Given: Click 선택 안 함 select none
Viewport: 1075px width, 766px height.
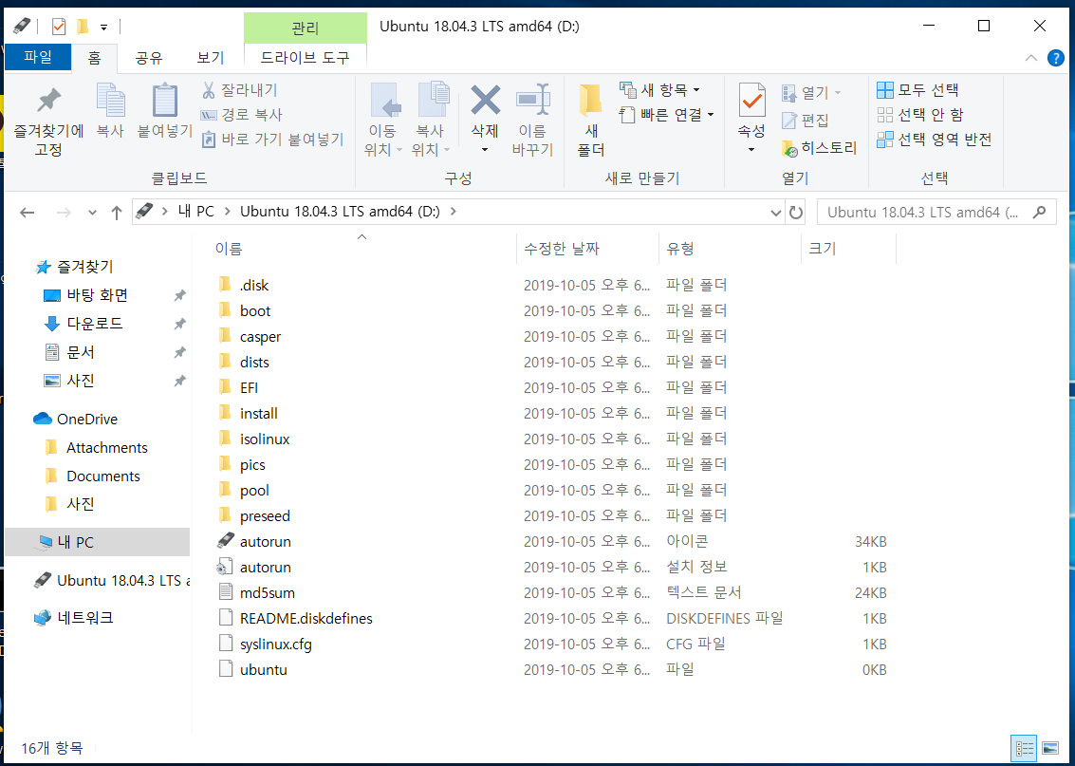Looking at the screenshot, I should [920, 115].
